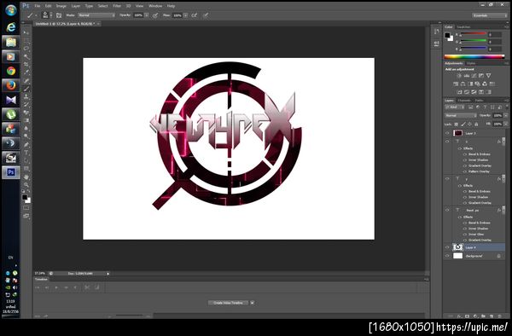Select the Eraser tool

pos(26,113)
